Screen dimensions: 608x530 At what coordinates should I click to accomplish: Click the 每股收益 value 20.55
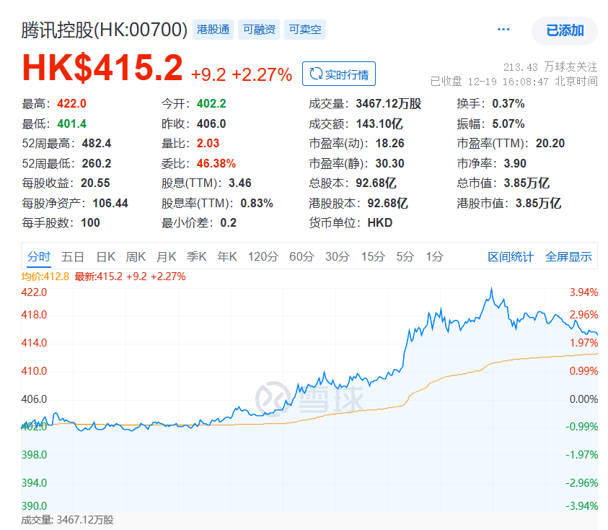tap(95, 183)
